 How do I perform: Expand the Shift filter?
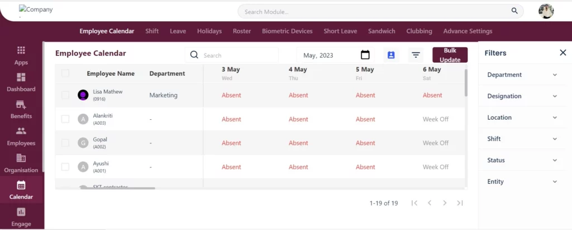click(522, 139)
